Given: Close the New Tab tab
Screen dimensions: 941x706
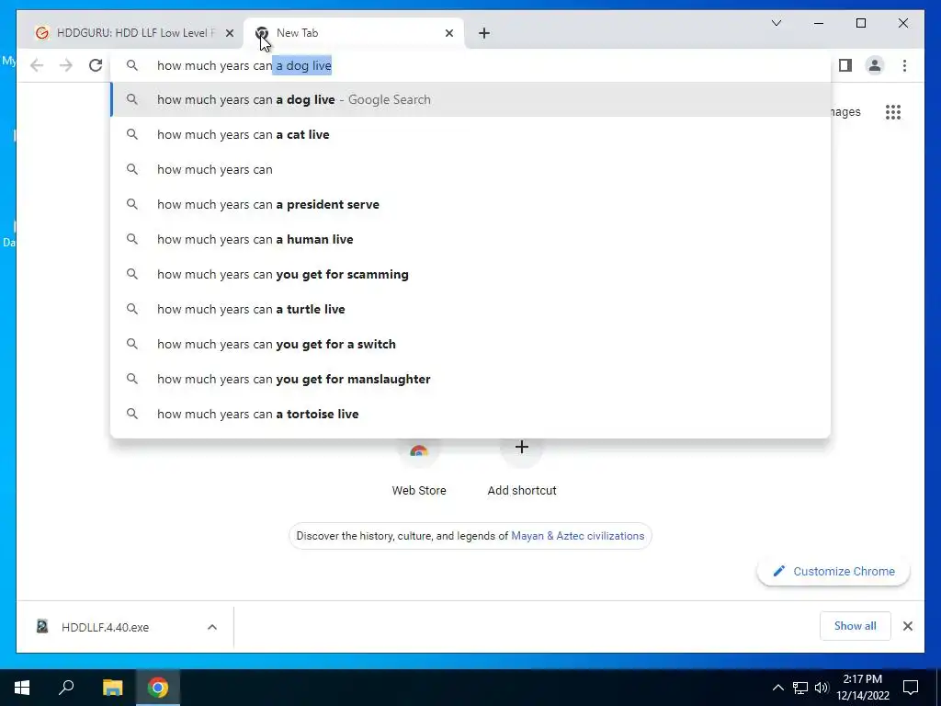Looking at the screenshot, I should pos(448,33).
